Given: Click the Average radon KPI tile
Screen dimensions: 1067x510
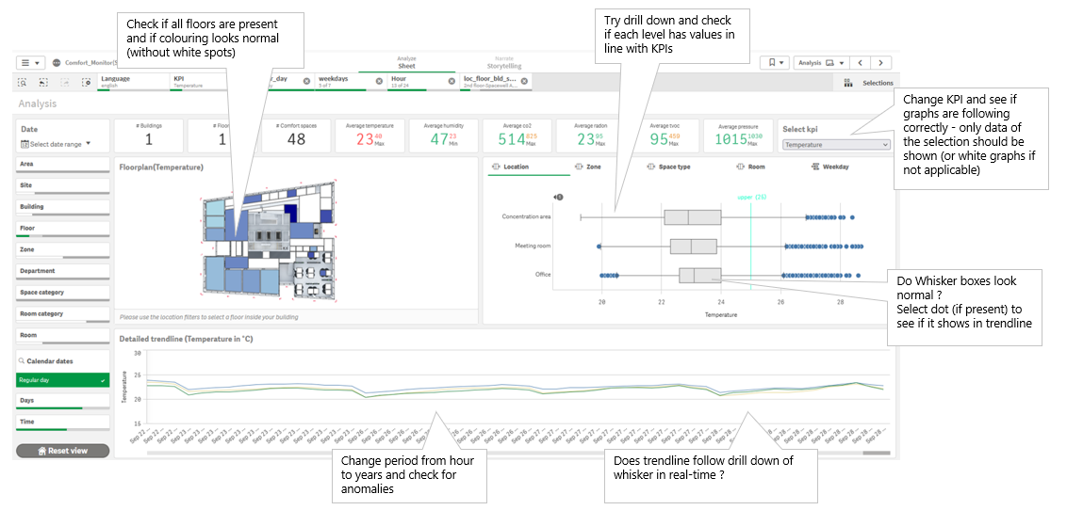Looking at the screenshot, I should (591, 135).
